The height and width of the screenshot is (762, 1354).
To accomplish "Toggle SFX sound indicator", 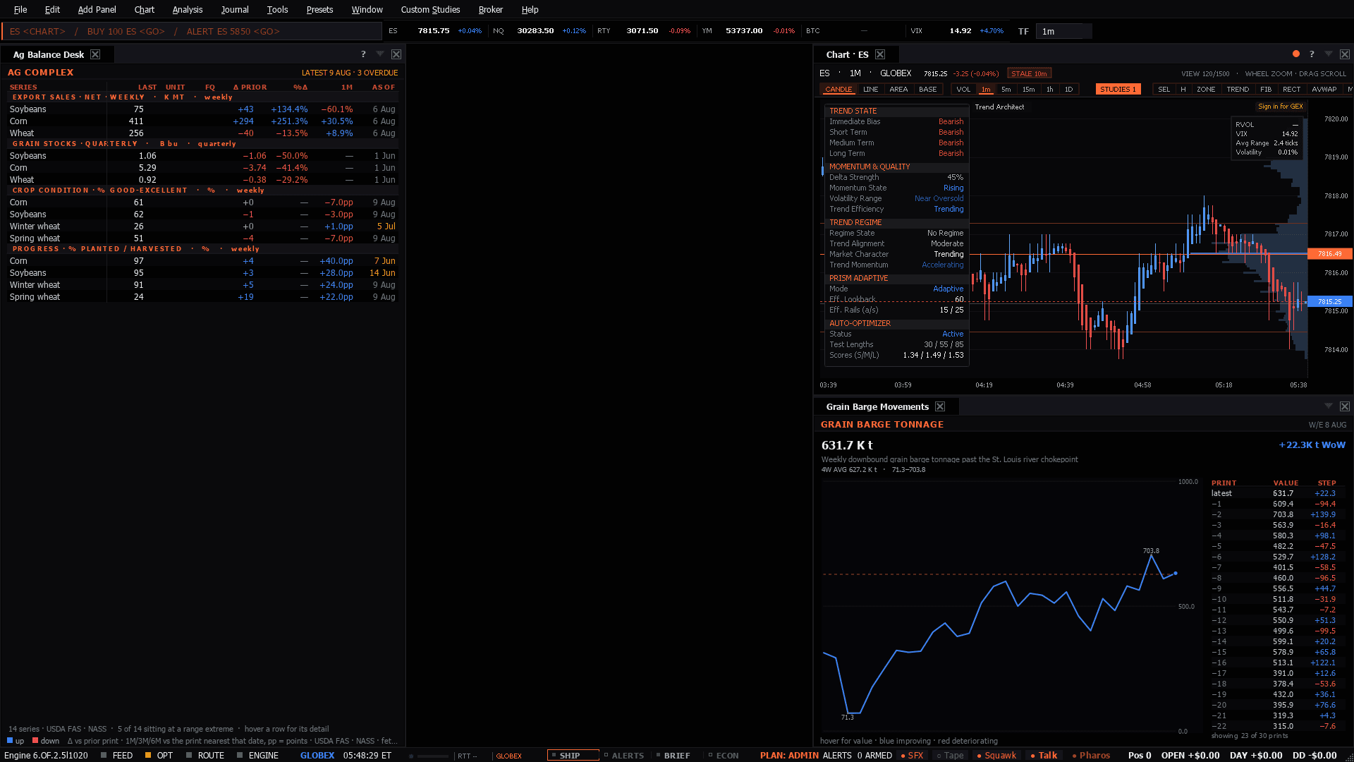I will coord(912,755).
